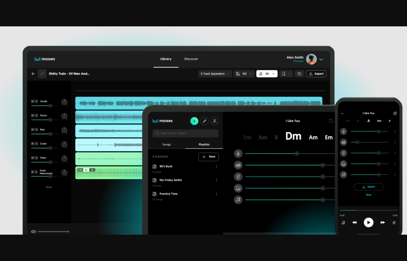The image size is (407, 261).
Task: Click the back arrow beside the song title
Action: (x=33, y=74)
